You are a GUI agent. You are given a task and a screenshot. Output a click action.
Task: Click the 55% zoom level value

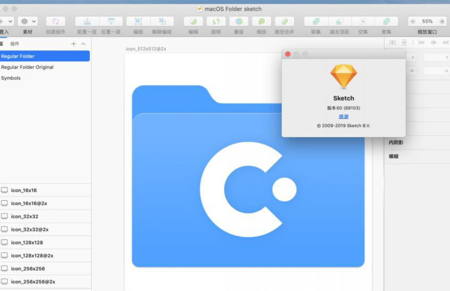tap(427, 21)
